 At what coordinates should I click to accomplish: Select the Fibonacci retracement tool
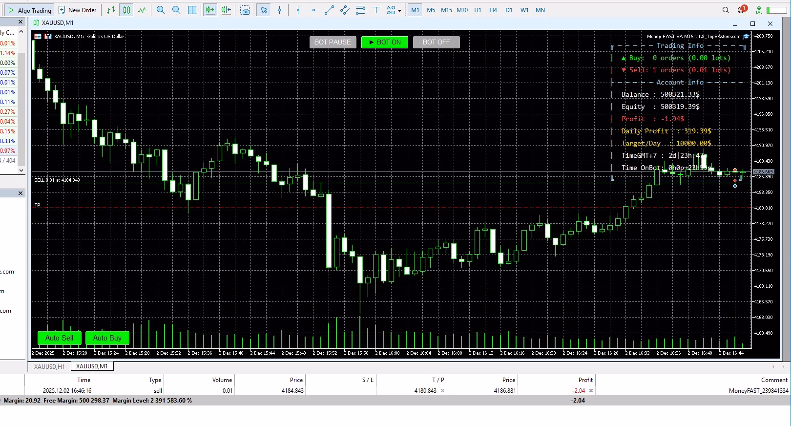pos(360,10)
